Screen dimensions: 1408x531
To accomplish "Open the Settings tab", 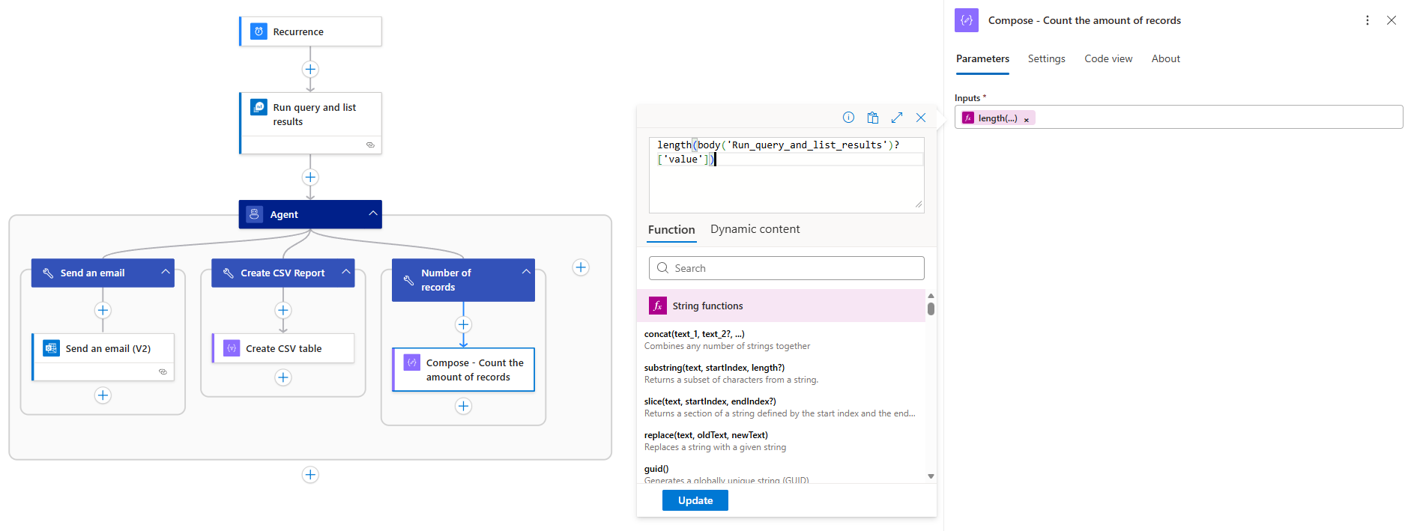I will [x=1046, y=58].
